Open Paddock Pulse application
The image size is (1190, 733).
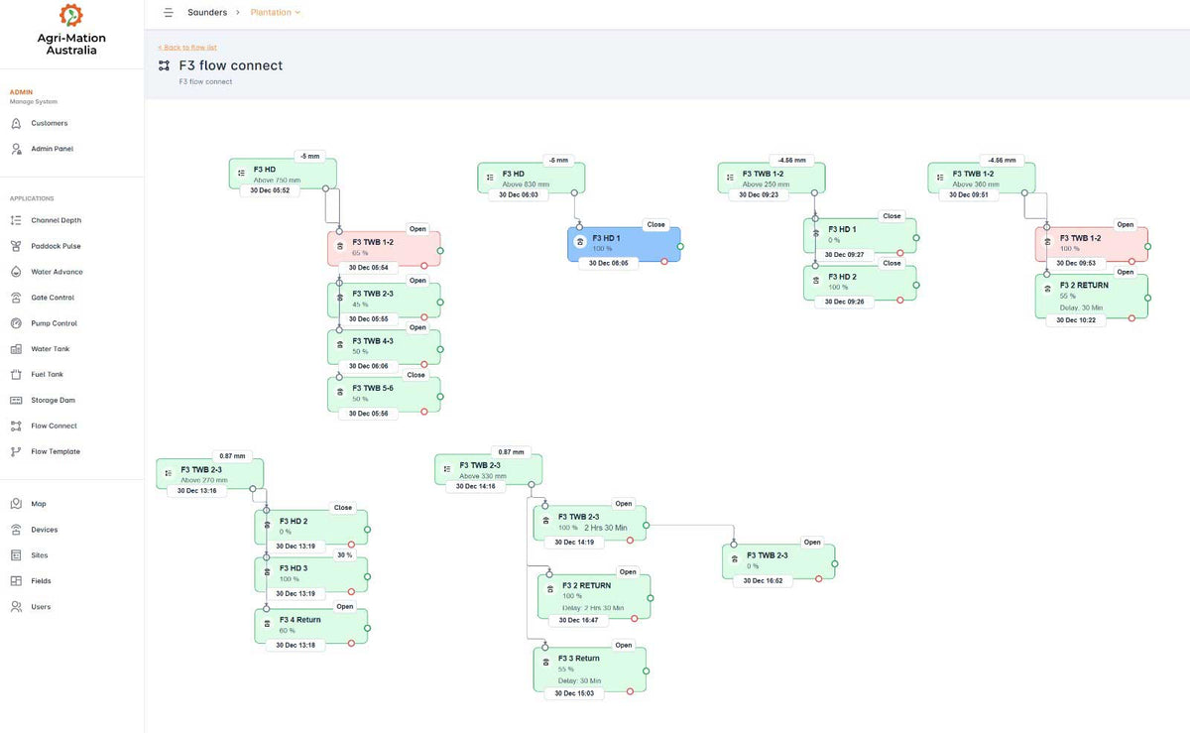[56, 246]
